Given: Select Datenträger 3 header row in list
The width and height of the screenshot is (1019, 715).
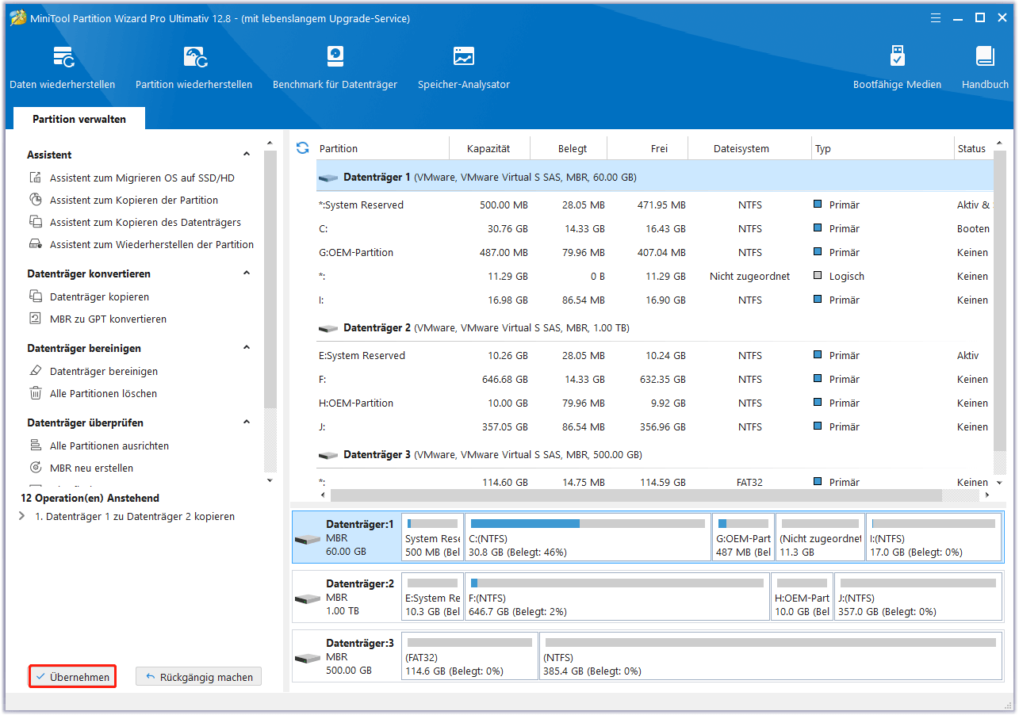Looking at the screenshot, I should (x=655, y=455).
